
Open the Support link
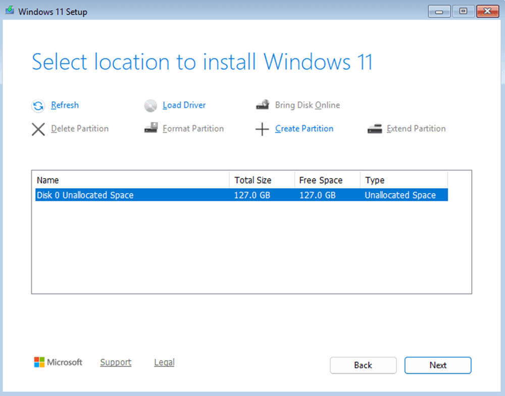click(x=116, y=362)
